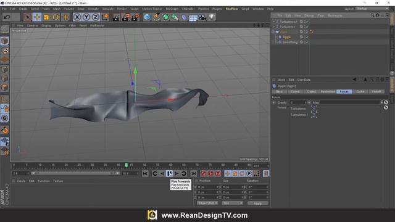This screenshot has height=222, width=395.
Task: Open material manager Create menu
Action: click(x=21, y=181)
